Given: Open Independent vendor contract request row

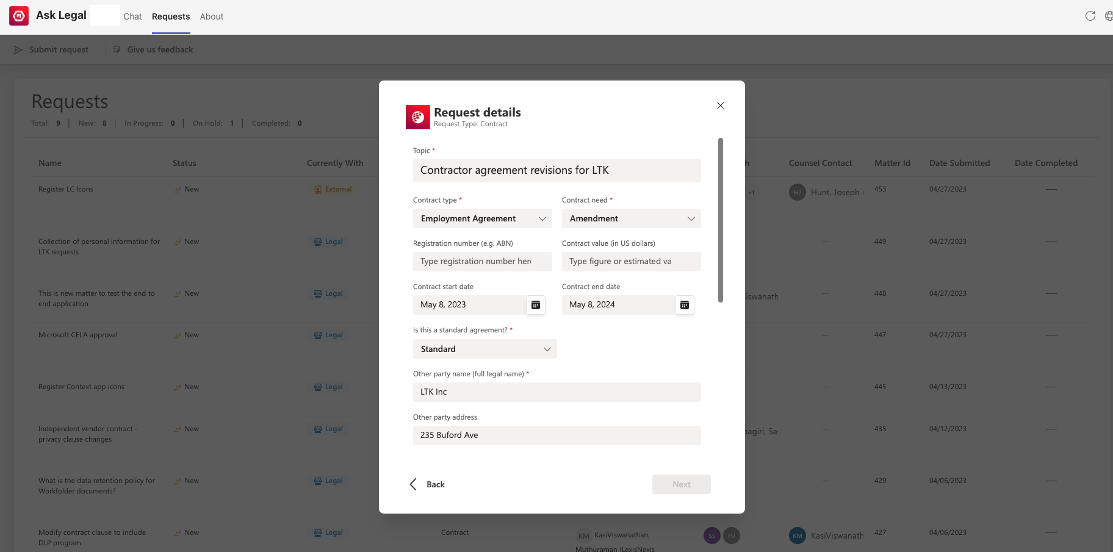Looking at the screenshot, I should [88, 434].
